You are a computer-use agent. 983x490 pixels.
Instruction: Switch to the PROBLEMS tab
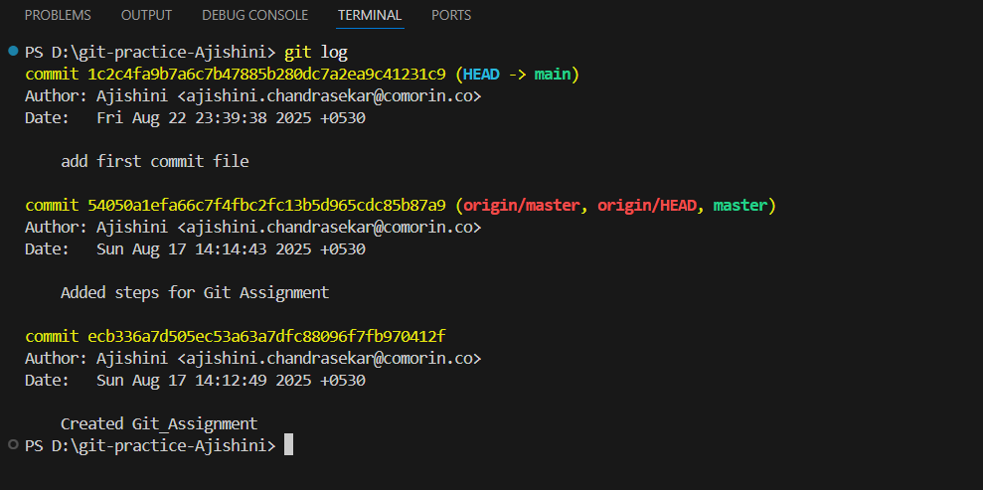tap(58, 15)
